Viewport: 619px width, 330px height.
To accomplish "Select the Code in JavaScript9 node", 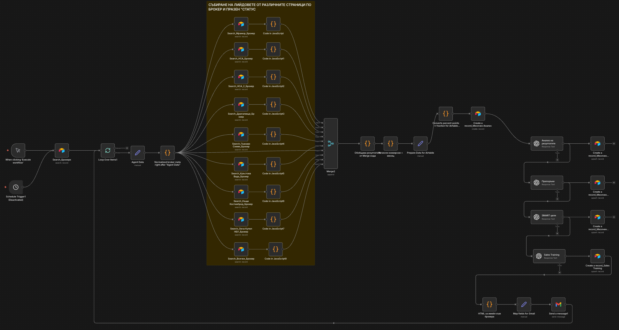I will click(x=275, y=249).
